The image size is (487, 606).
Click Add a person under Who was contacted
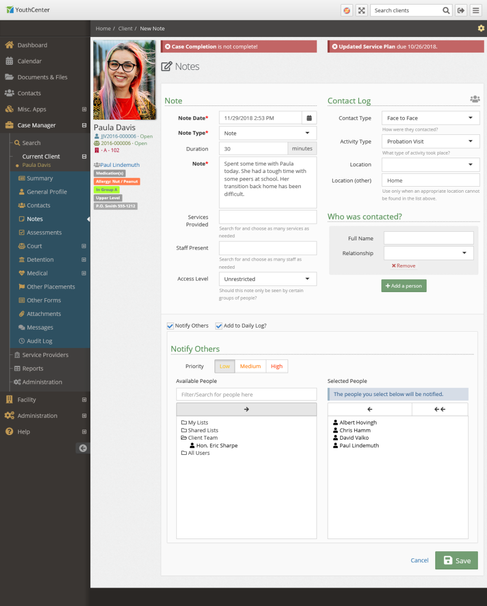[403, 286]
